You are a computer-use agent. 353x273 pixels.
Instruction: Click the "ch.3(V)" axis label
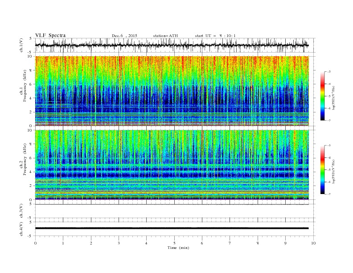click(x=21, y=211)
